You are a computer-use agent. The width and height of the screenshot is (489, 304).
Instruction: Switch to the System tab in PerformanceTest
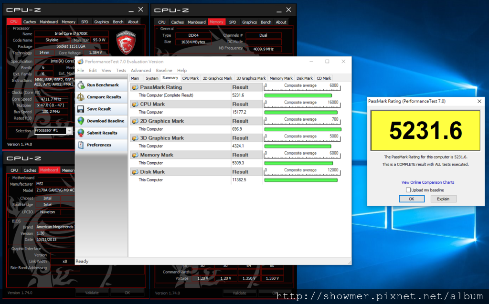pos(152,78)
